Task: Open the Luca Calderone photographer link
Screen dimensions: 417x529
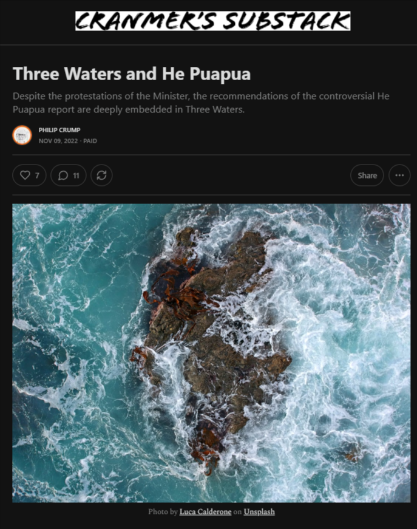Action: pos(205,511)
